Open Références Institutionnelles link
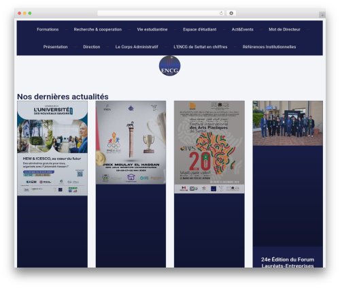This screenshot has height=288, width=340. coord(269,47)
